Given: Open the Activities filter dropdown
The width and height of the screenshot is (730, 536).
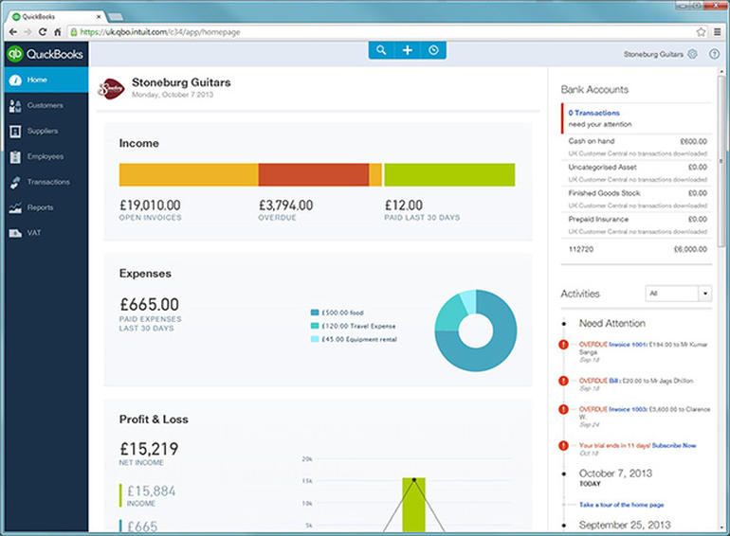Looking at the screenshot, I should pos(677,295).
